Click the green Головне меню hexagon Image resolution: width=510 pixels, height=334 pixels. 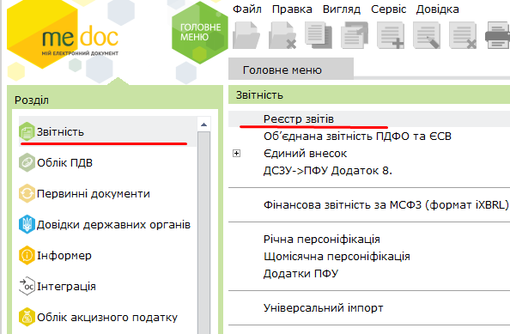pyautogui.click(x=200, y=33)
